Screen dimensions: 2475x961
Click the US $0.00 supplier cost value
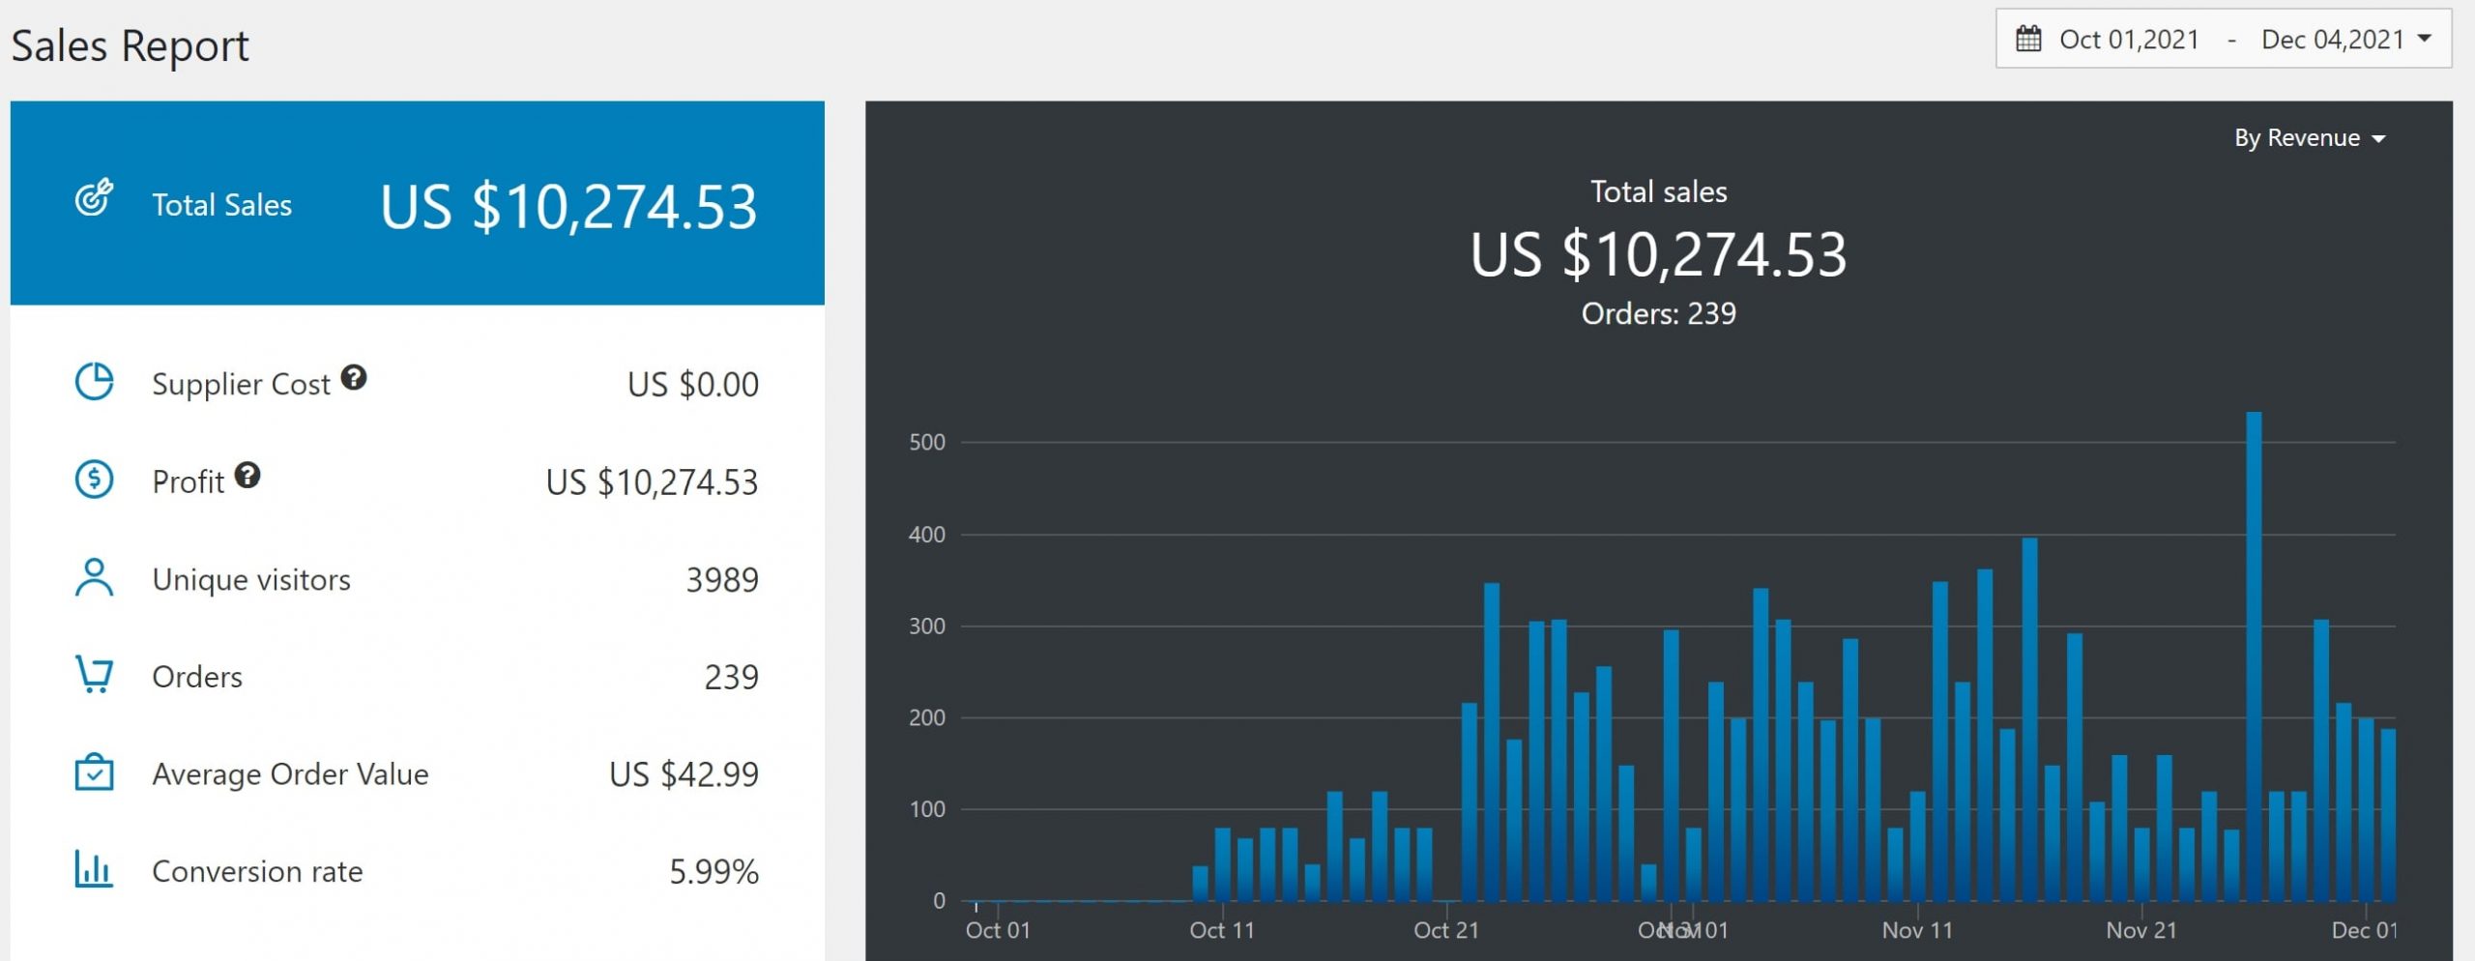tap(693, 385)
